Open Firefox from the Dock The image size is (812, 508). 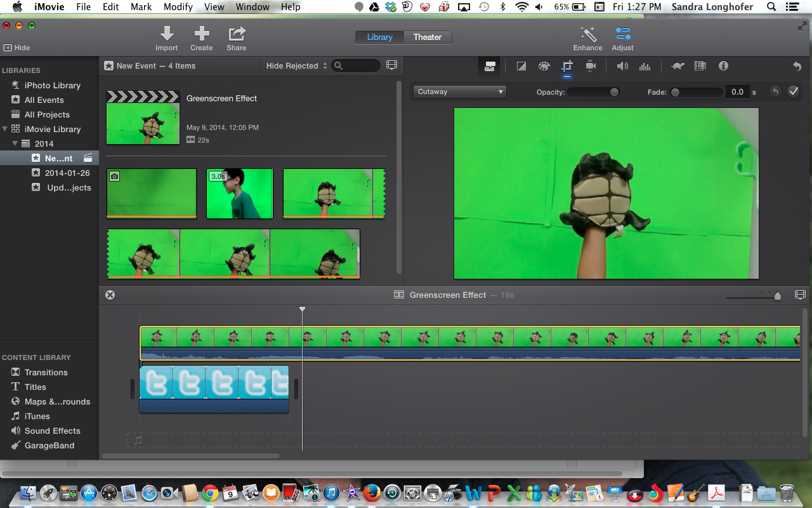coord(372,492)
